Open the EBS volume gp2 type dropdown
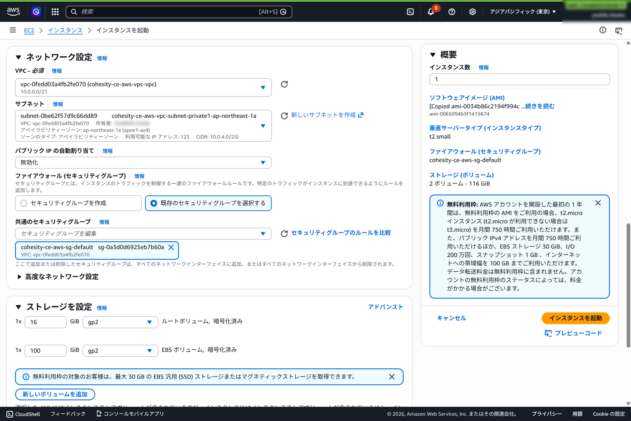Screen dimensions: 631x421 [x=120, y=351]
